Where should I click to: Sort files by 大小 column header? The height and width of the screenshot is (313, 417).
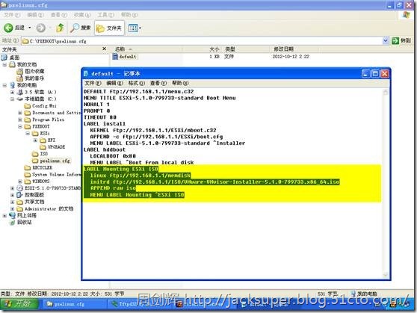[202, 49]
